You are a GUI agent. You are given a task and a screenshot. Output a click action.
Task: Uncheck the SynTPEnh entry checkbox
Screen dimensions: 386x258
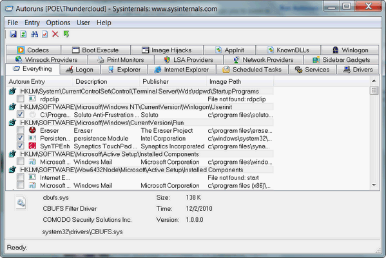[x=21, y=146]
